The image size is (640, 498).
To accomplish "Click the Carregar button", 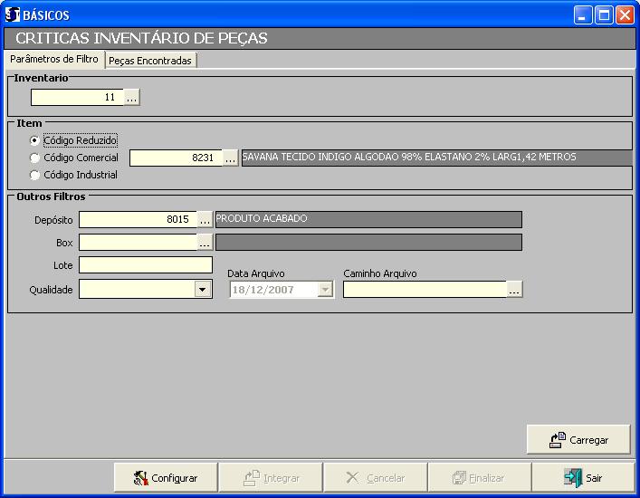I will tap(578, 440).
